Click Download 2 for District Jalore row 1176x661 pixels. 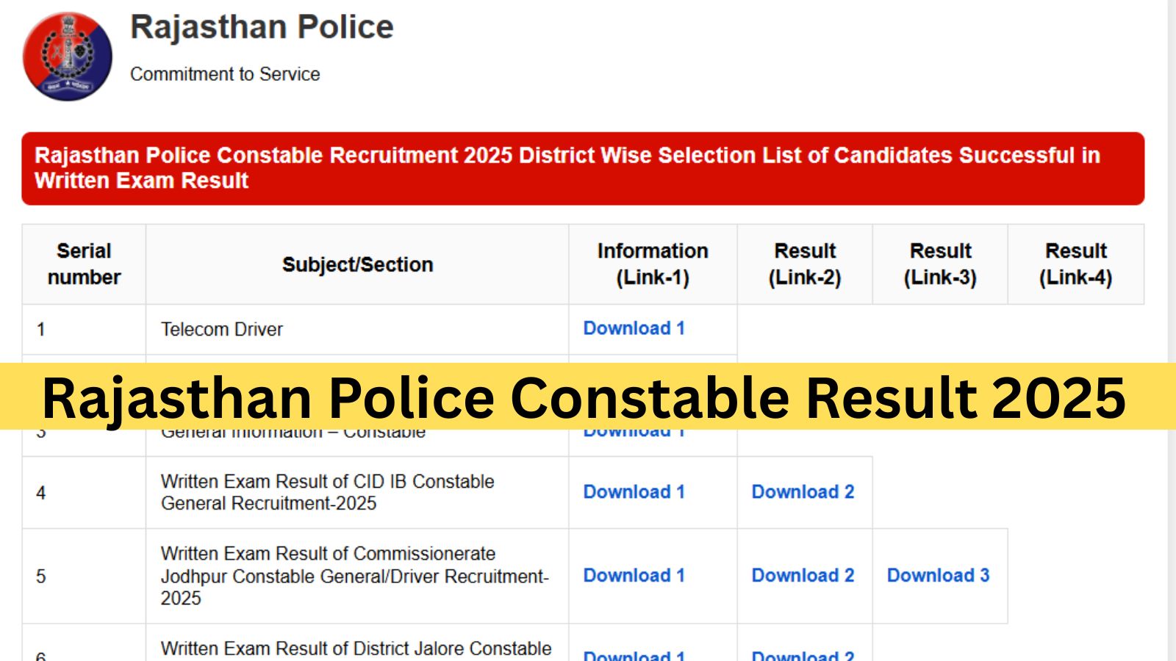(x=803, y=656)
